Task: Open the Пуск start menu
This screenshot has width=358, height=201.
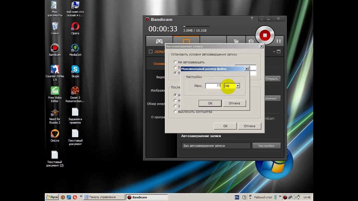Action: 52,197
